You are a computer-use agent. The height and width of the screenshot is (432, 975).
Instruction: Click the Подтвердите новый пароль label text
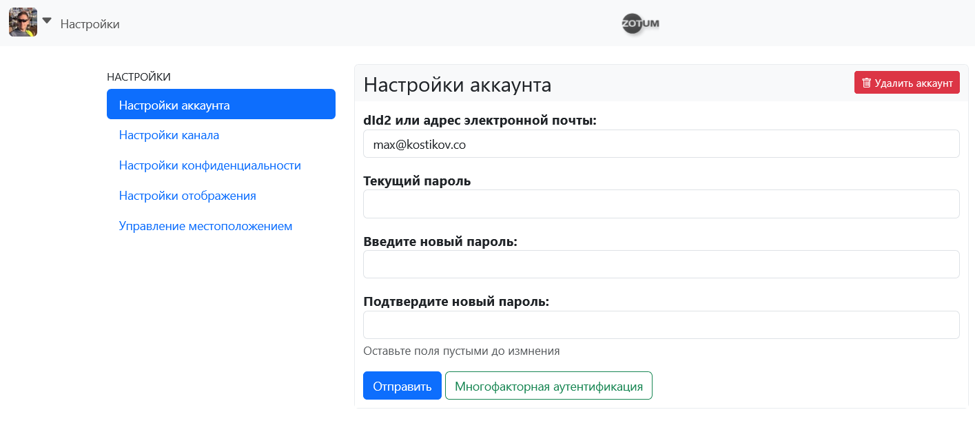click(x=455, y=302)
